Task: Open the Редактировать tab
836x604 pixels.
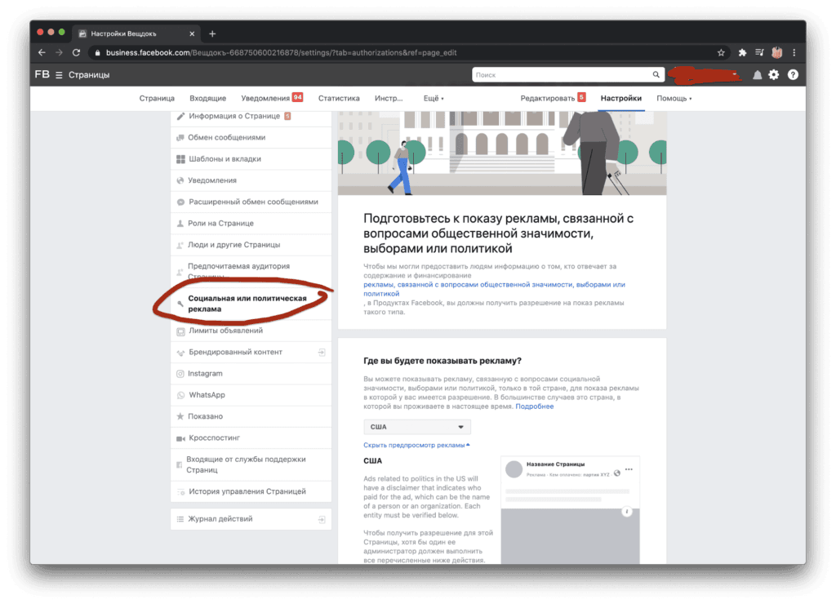Action: tap(553, 98)
